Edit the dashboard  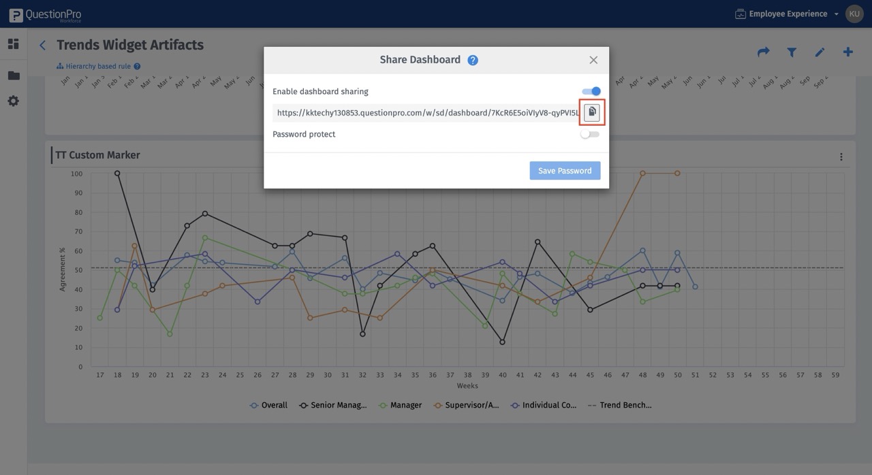point(818,50)
